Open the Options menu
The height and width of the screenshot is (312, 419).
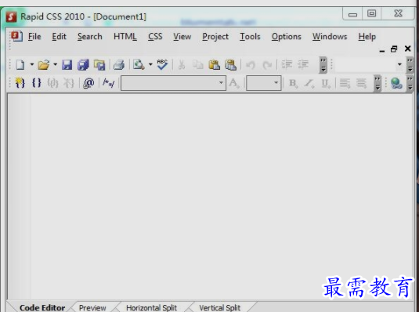(287, 37)
